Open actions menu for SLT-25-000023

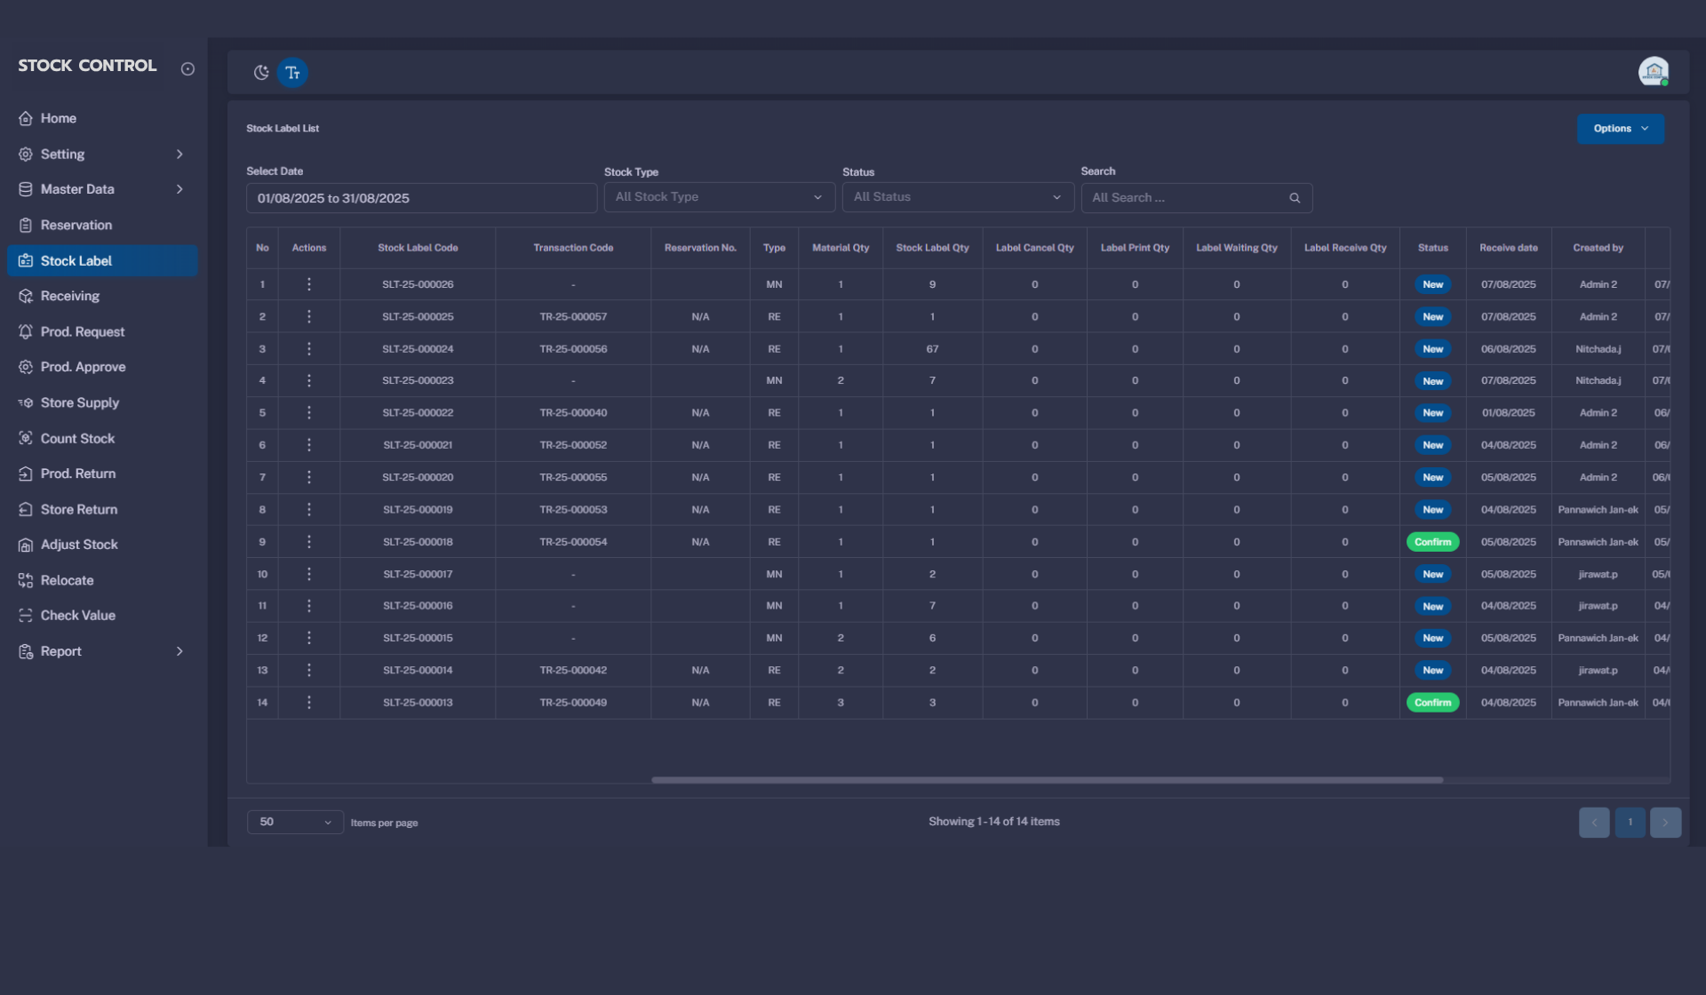point(308,380)
